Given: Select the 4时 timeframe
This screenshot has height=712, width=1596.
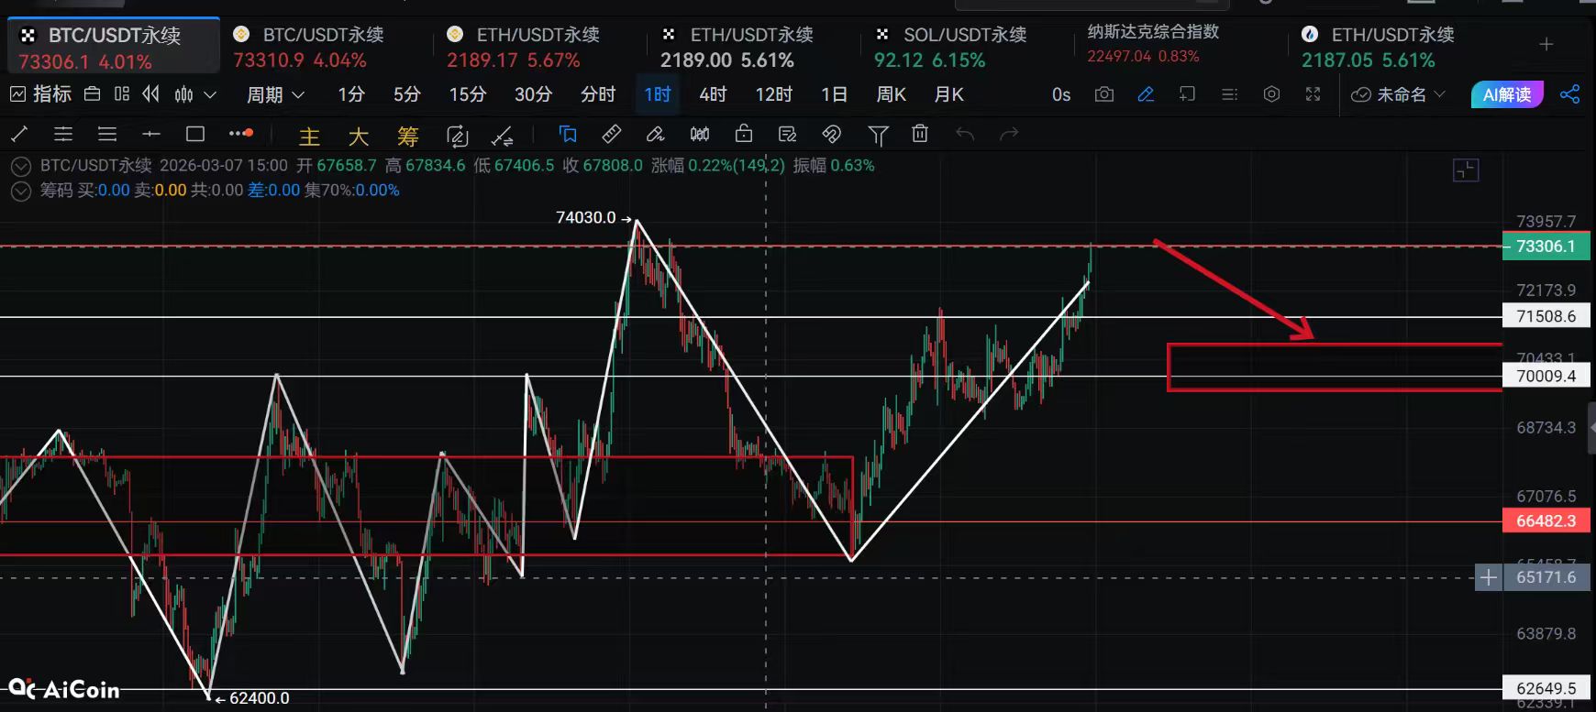Looking at the screenshot, I should tap(713, 94).
